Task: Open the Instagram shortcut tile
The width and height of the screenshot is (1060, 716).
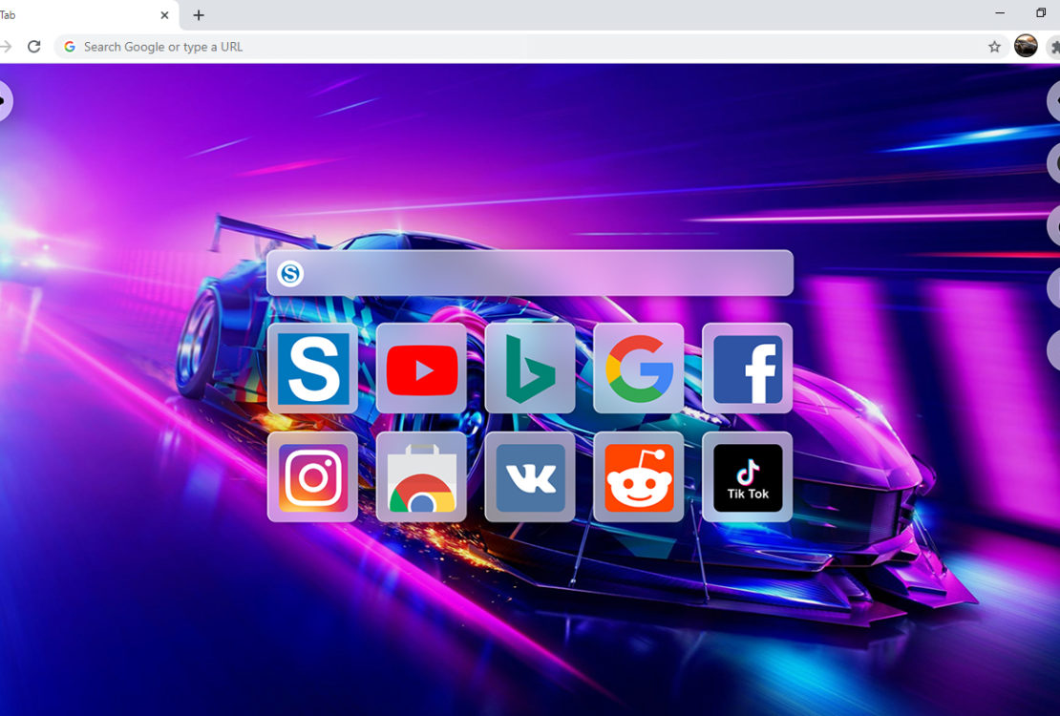Action: [312, 476]
